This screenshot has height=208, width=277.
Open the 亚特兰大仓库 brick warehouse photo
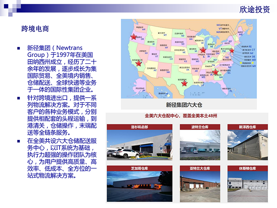[200, 187]
